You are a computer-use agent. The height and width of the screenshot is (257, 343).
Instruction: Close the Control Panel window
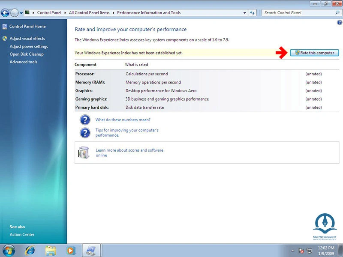click(337, 3)
